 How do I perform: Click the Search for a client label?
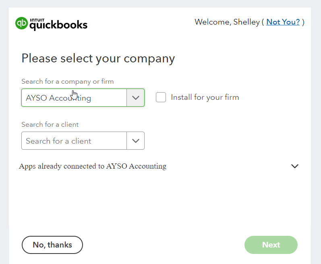[50, 124]
